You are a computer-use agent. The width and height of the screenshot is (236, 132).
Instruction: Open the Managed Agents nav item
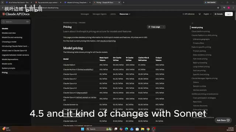click(100, 14)
